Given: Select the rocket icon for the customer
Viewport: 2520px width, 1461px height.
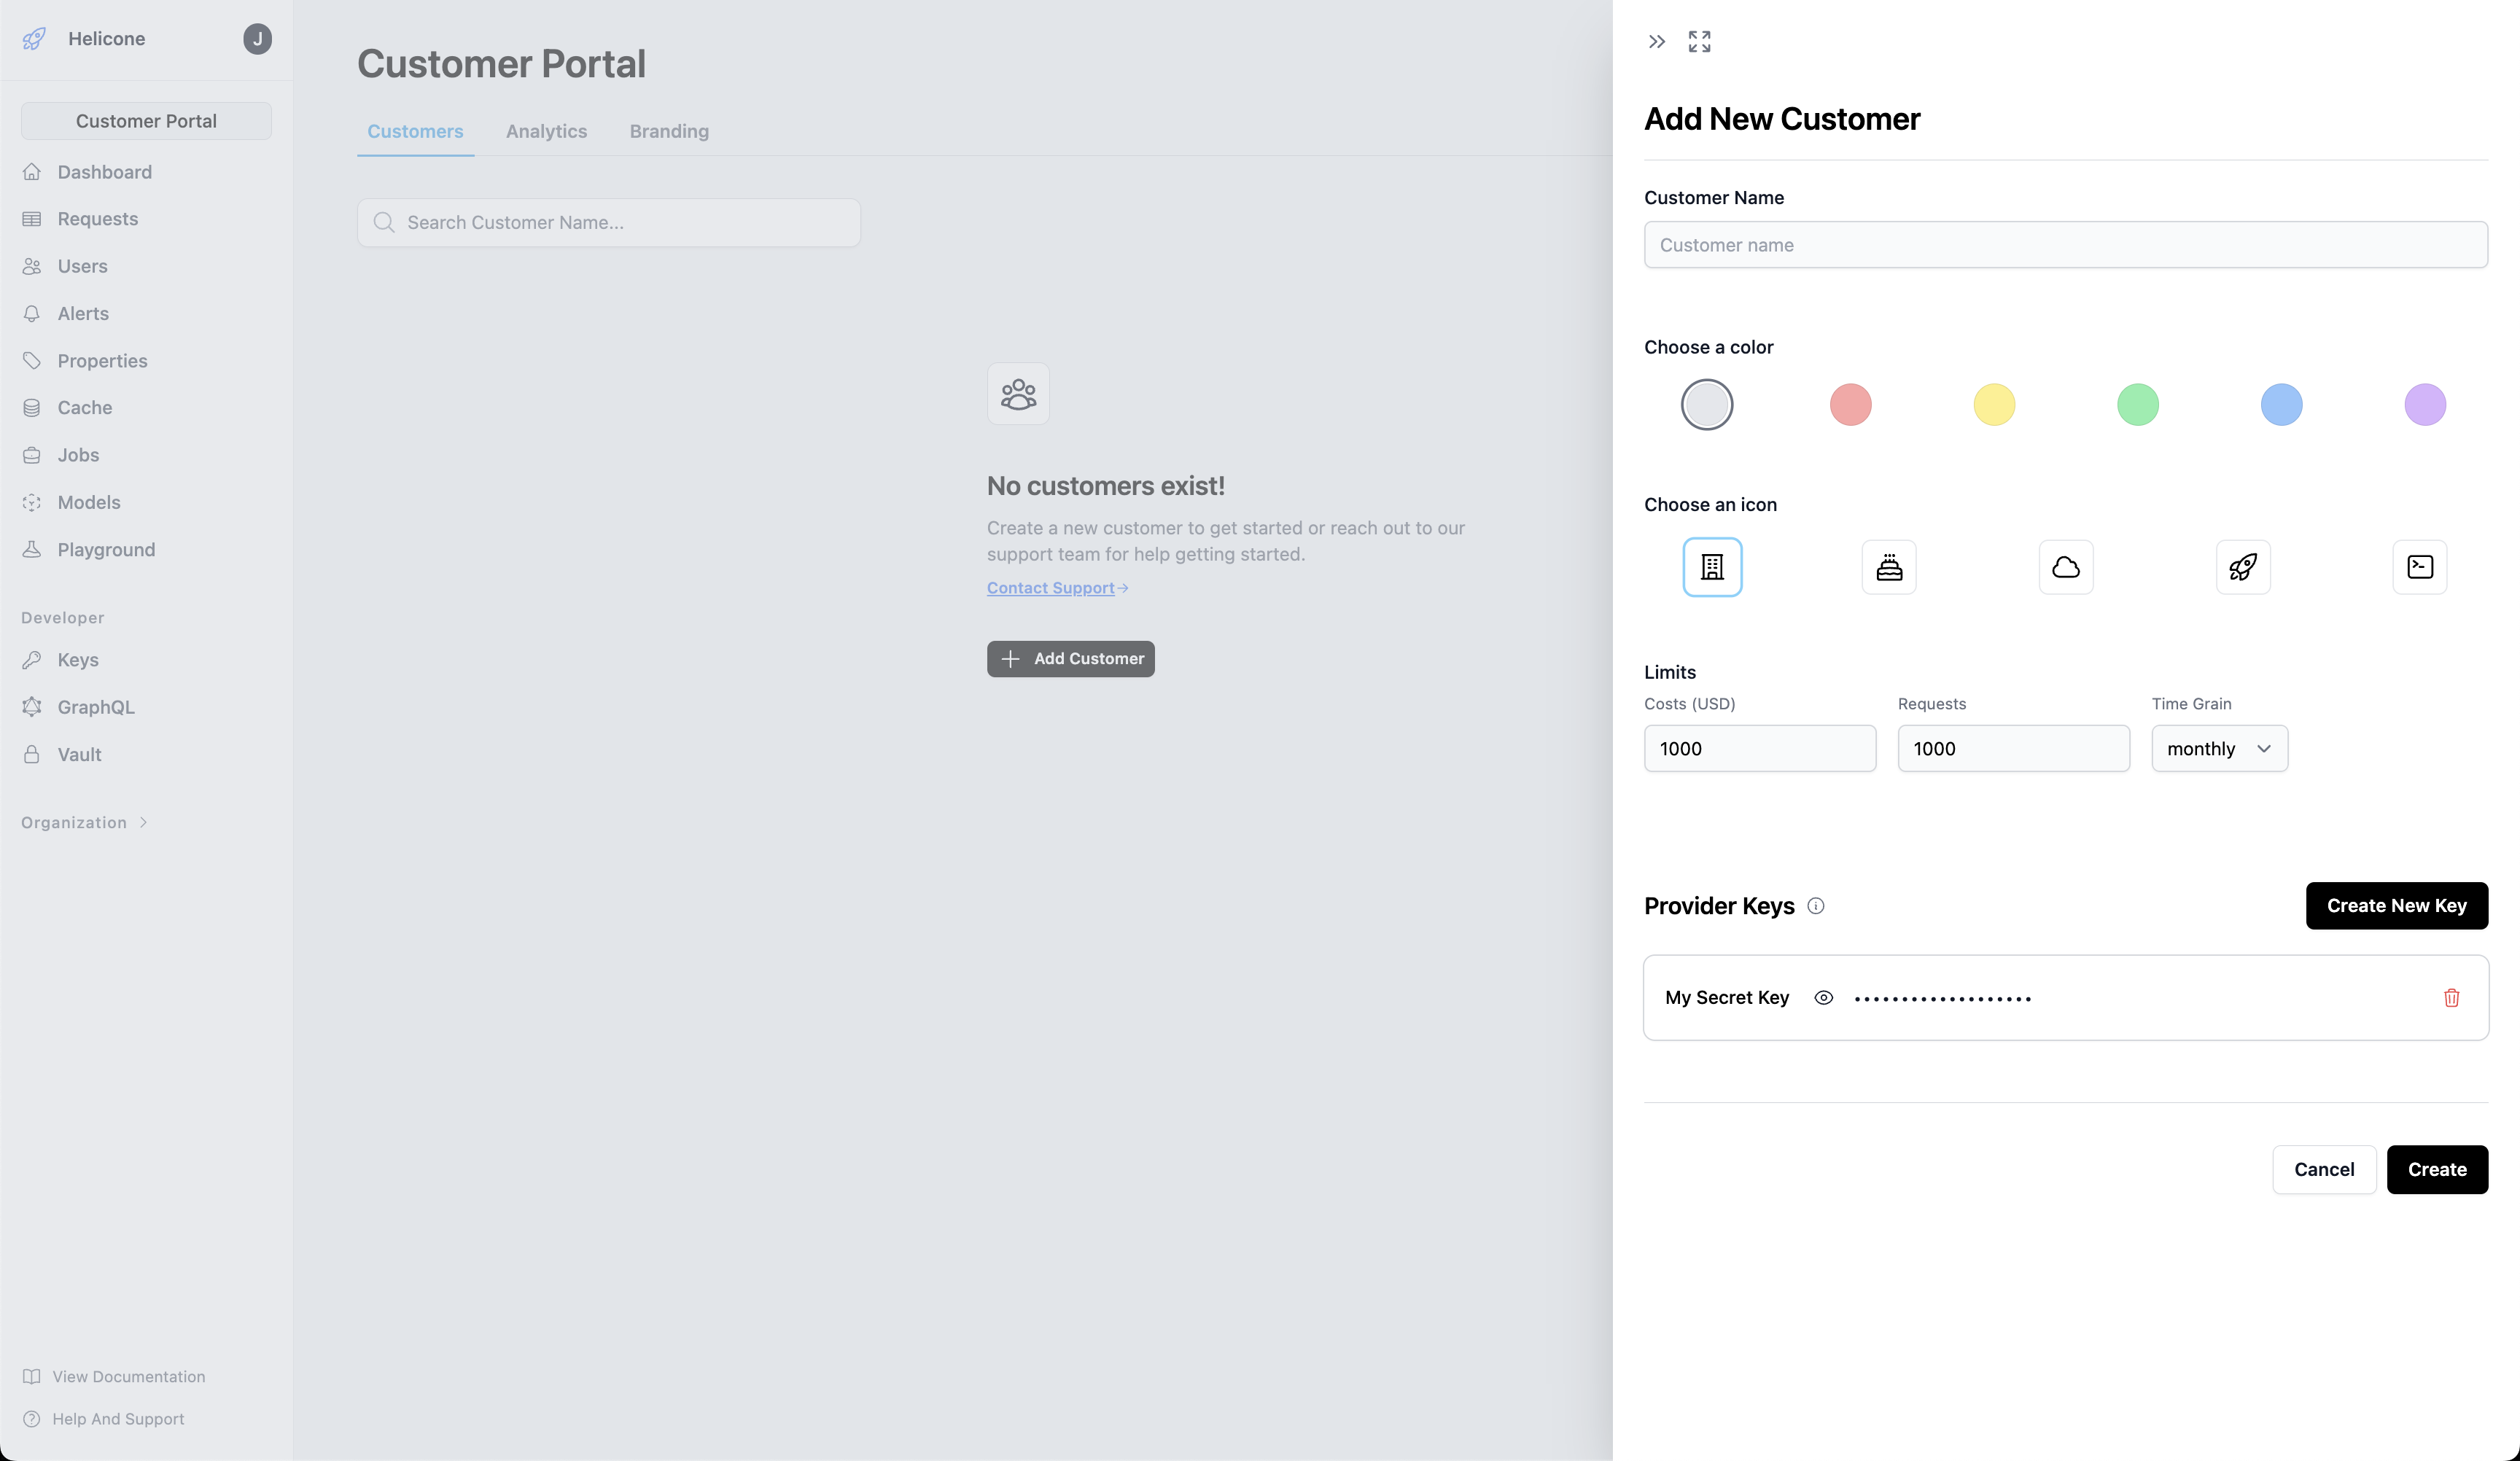Looking at the screenshot, I should [2243, 567].
